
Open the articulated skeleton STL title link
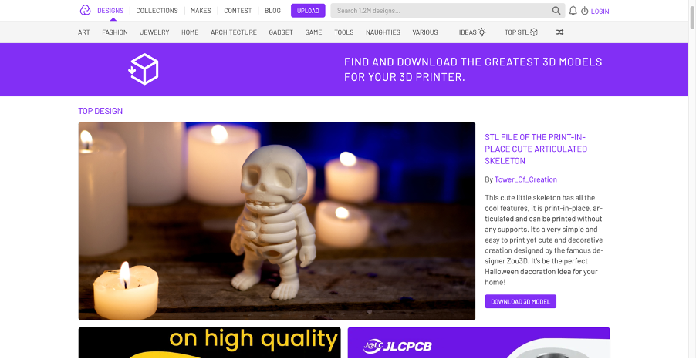536,149
